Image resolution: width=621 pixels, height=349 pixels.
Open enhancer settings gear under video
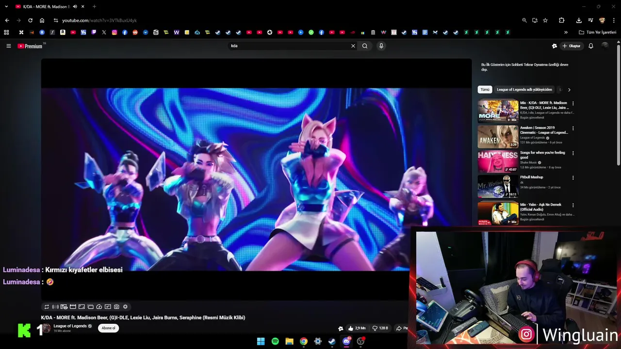coord(125,307)
